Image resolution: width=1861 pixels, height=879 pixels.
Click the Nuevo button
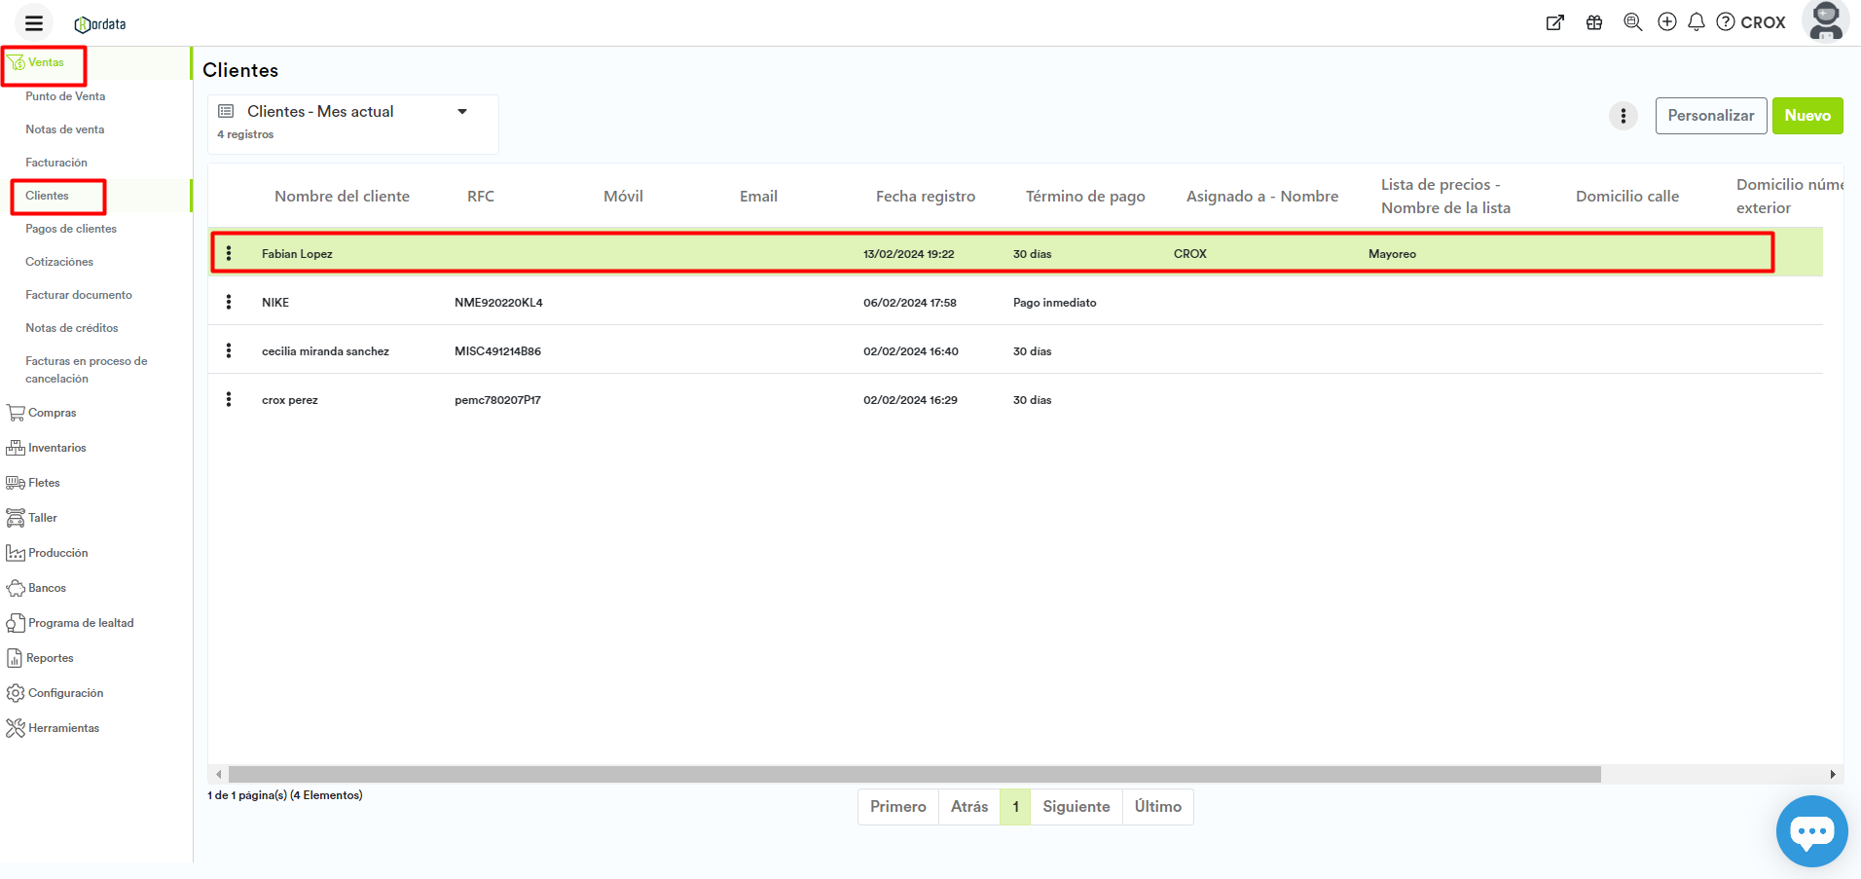click(x=1806, y=116)
